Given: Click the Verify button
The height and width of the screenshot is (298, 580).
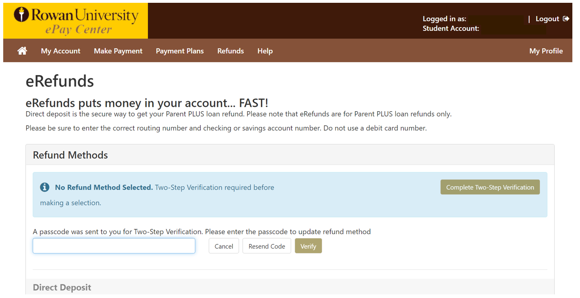Looking at the screenshot, I should tap(308, 246).
